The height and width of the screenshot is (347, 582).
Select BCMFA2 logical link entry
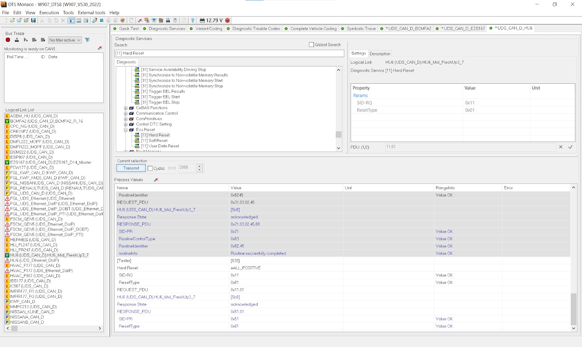coord(46,121)
